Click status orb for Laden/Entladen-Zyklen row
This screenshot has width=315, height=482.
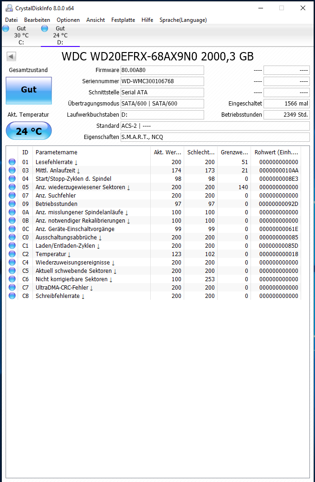(x=12, y=245)
